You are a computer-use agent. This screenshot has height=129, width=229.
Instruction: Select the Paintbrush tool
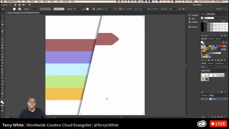click(3, 42)
